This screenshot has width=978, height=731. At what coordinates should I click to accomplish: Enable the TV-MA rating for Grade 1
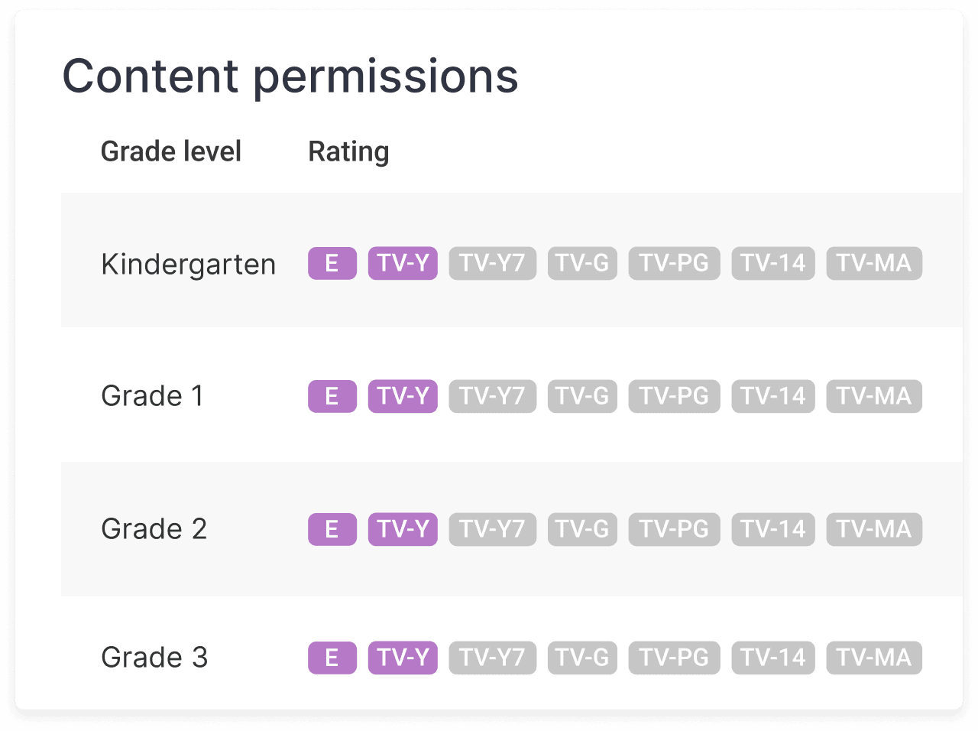click(x=874, y=396)
